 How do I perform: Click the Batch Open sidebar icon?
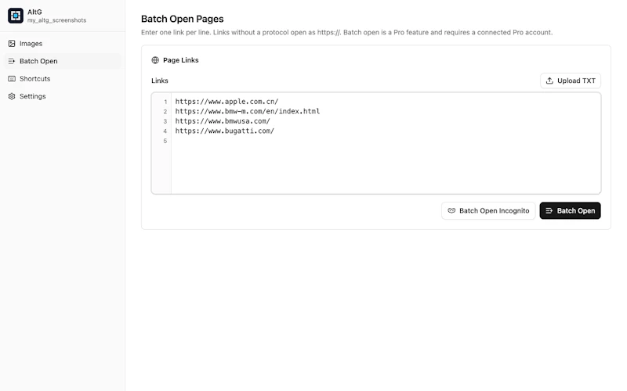tap(12, 61)
